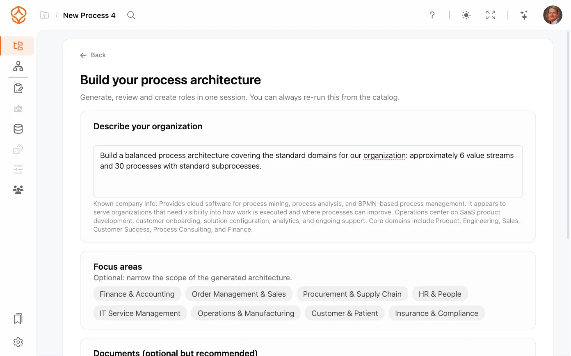Select Customer & Patient chip
The width and height of the screenshot is (571, 356).
345,313
